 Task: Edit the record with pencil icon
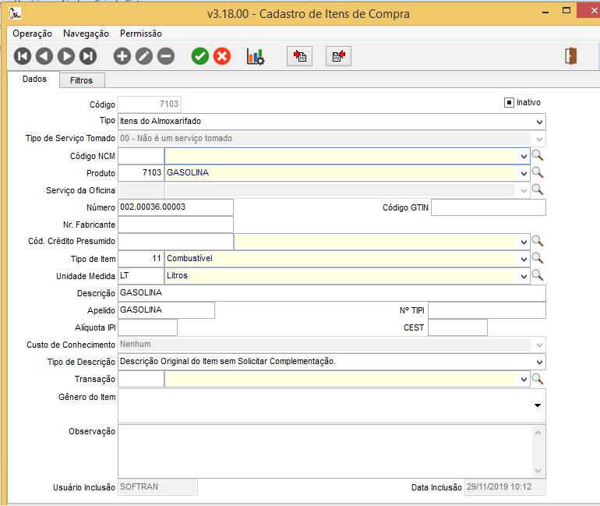144,56
